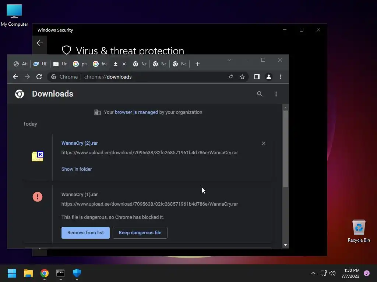The height and width of the screenshot is (282, 377).
Task: Click the scrollbar up arrow
Action: [285, 108]
